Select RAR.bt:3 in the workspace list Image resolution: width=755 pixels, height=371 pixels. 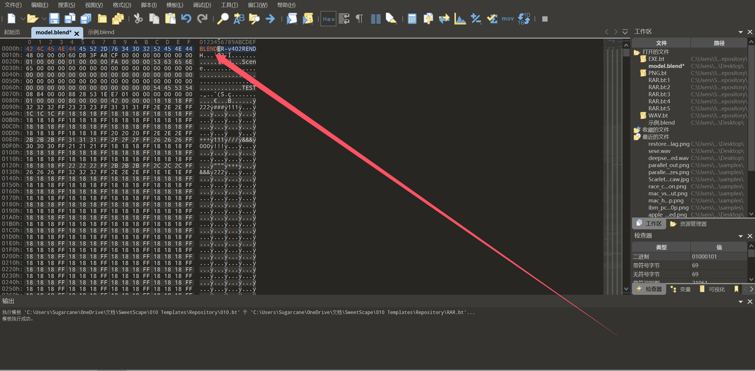coord(659,94)
